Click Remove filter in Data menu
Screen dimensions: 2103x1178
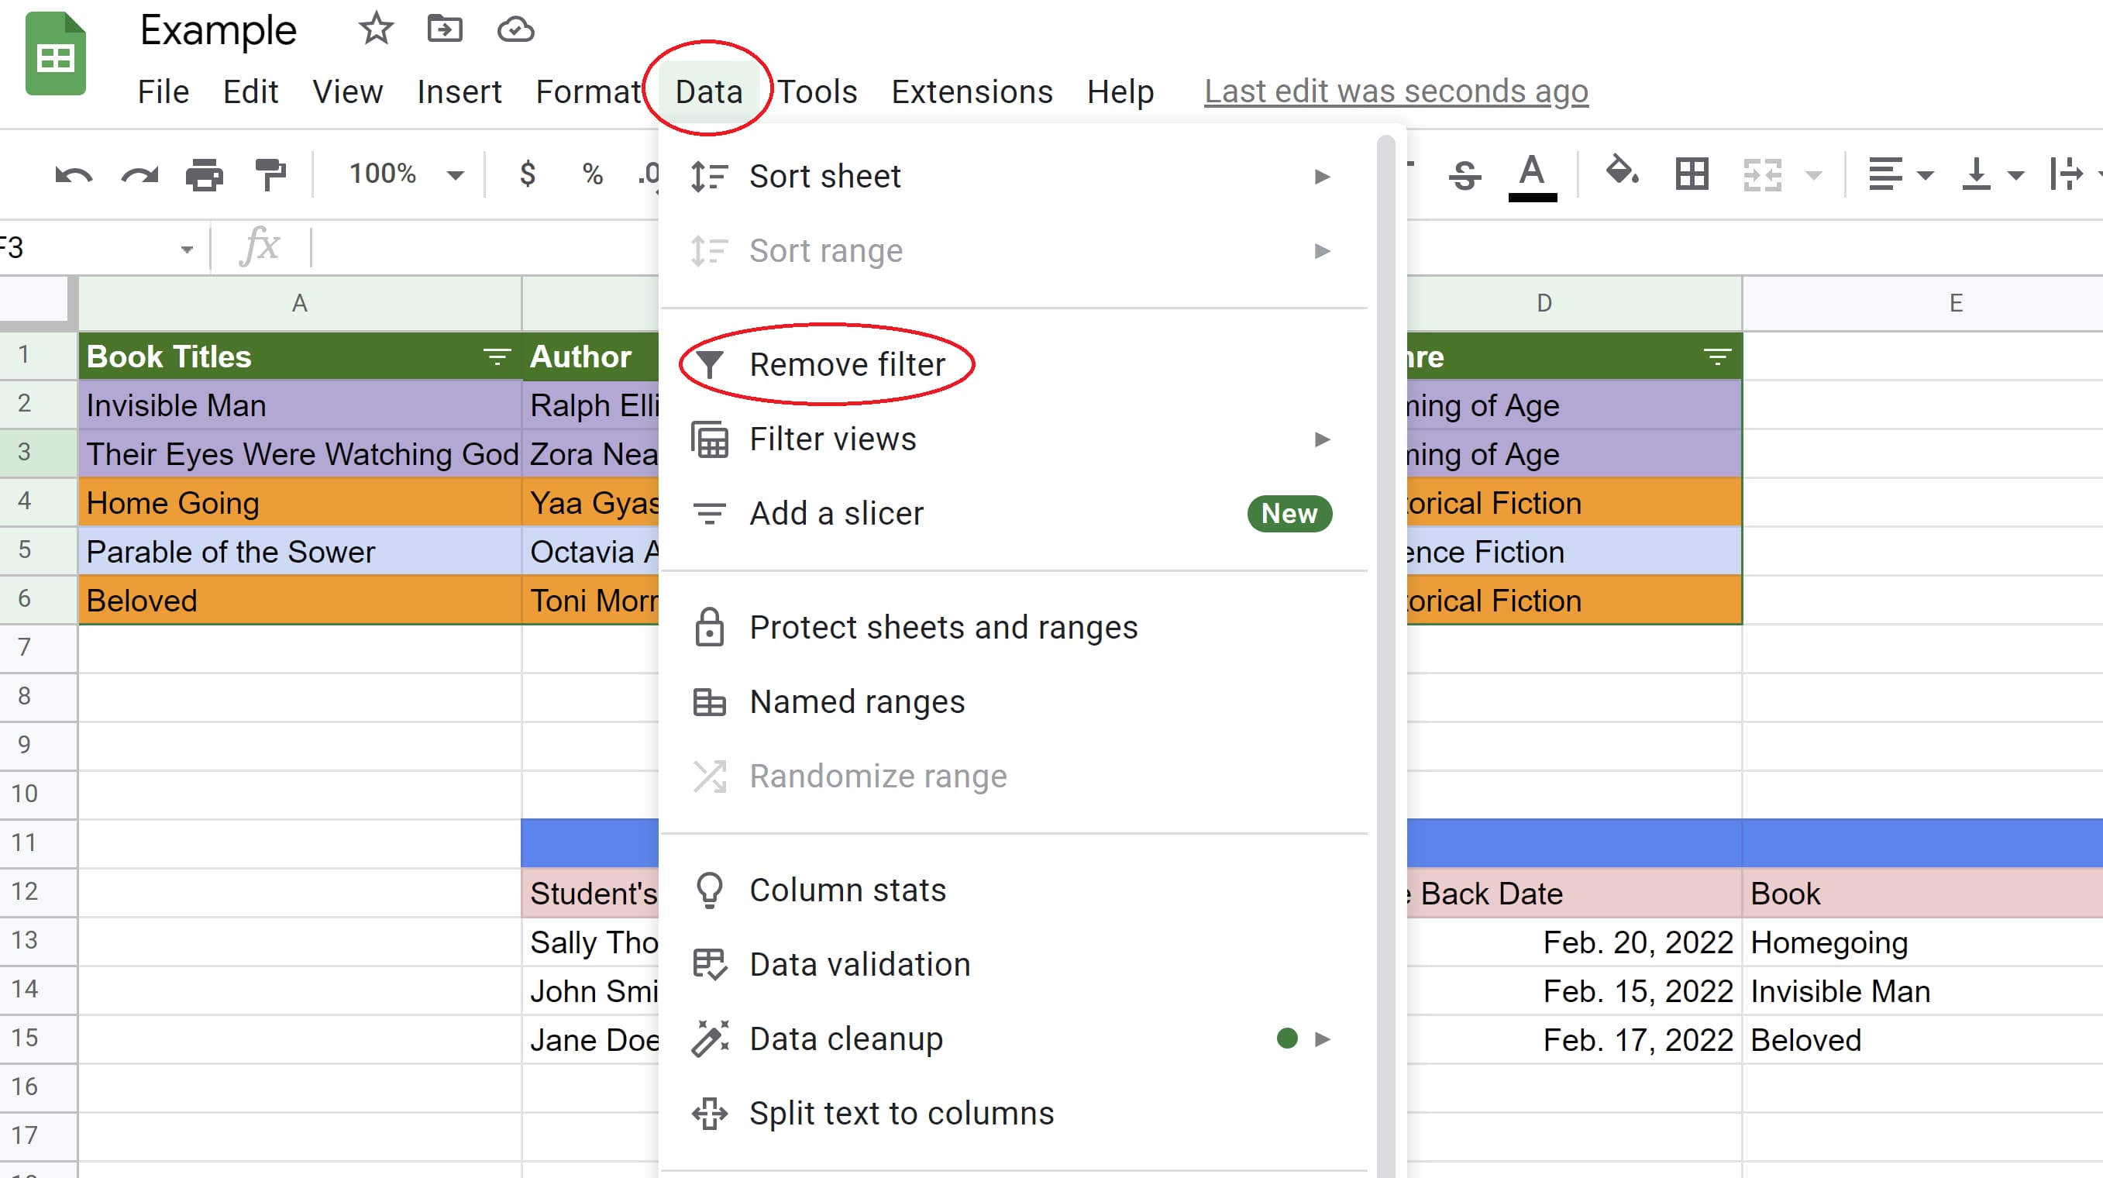(x=847, y=364)
